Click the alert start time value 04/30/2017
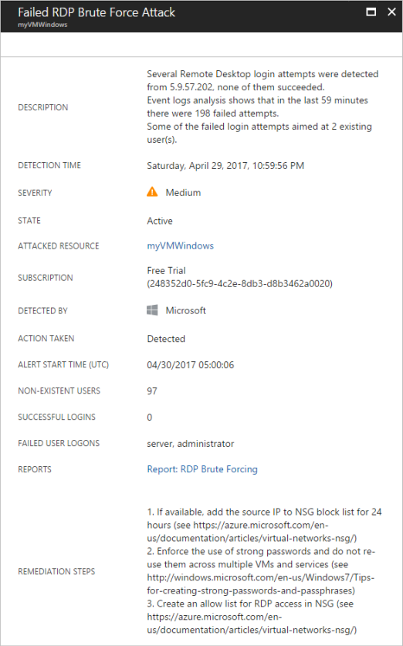Screen dimensions: 403x646 [191, 365]
